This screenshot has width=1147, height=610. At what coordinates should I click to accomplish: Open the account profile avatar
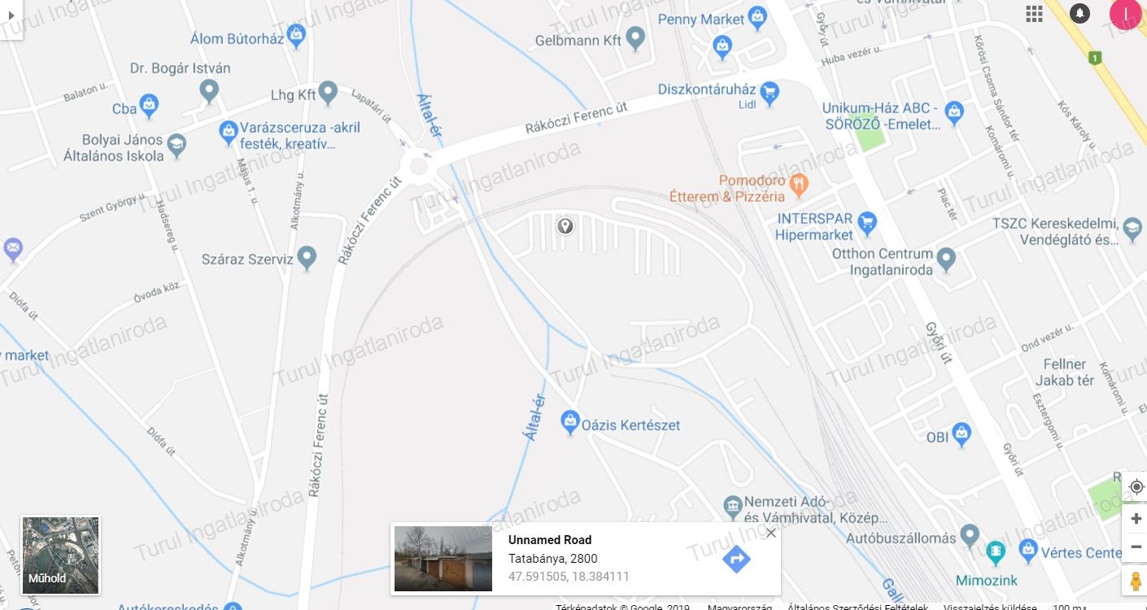click(1127, 14)
